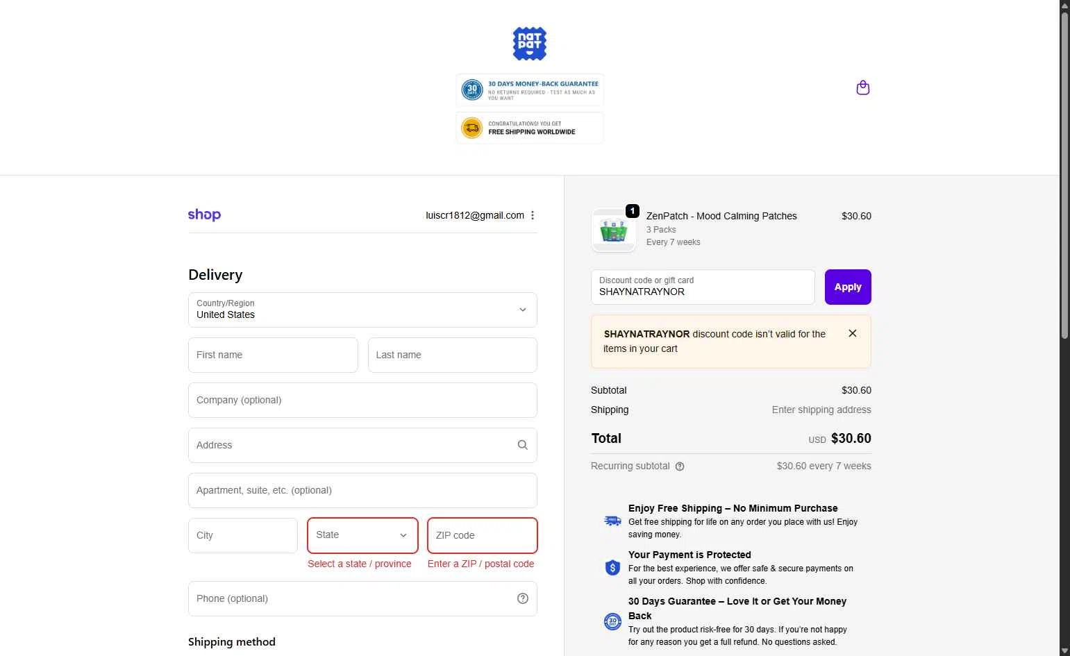Click the Shipping method heading
The height and width of the screenshot is (656, 1070).
(232, 642)
